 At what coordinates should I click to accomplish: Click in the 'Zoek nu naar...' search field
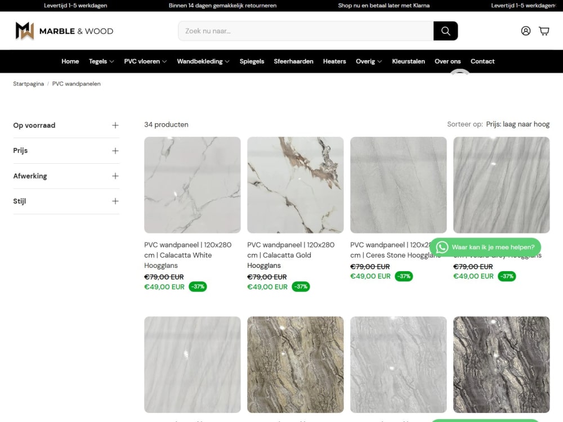(x=306, y=31)
